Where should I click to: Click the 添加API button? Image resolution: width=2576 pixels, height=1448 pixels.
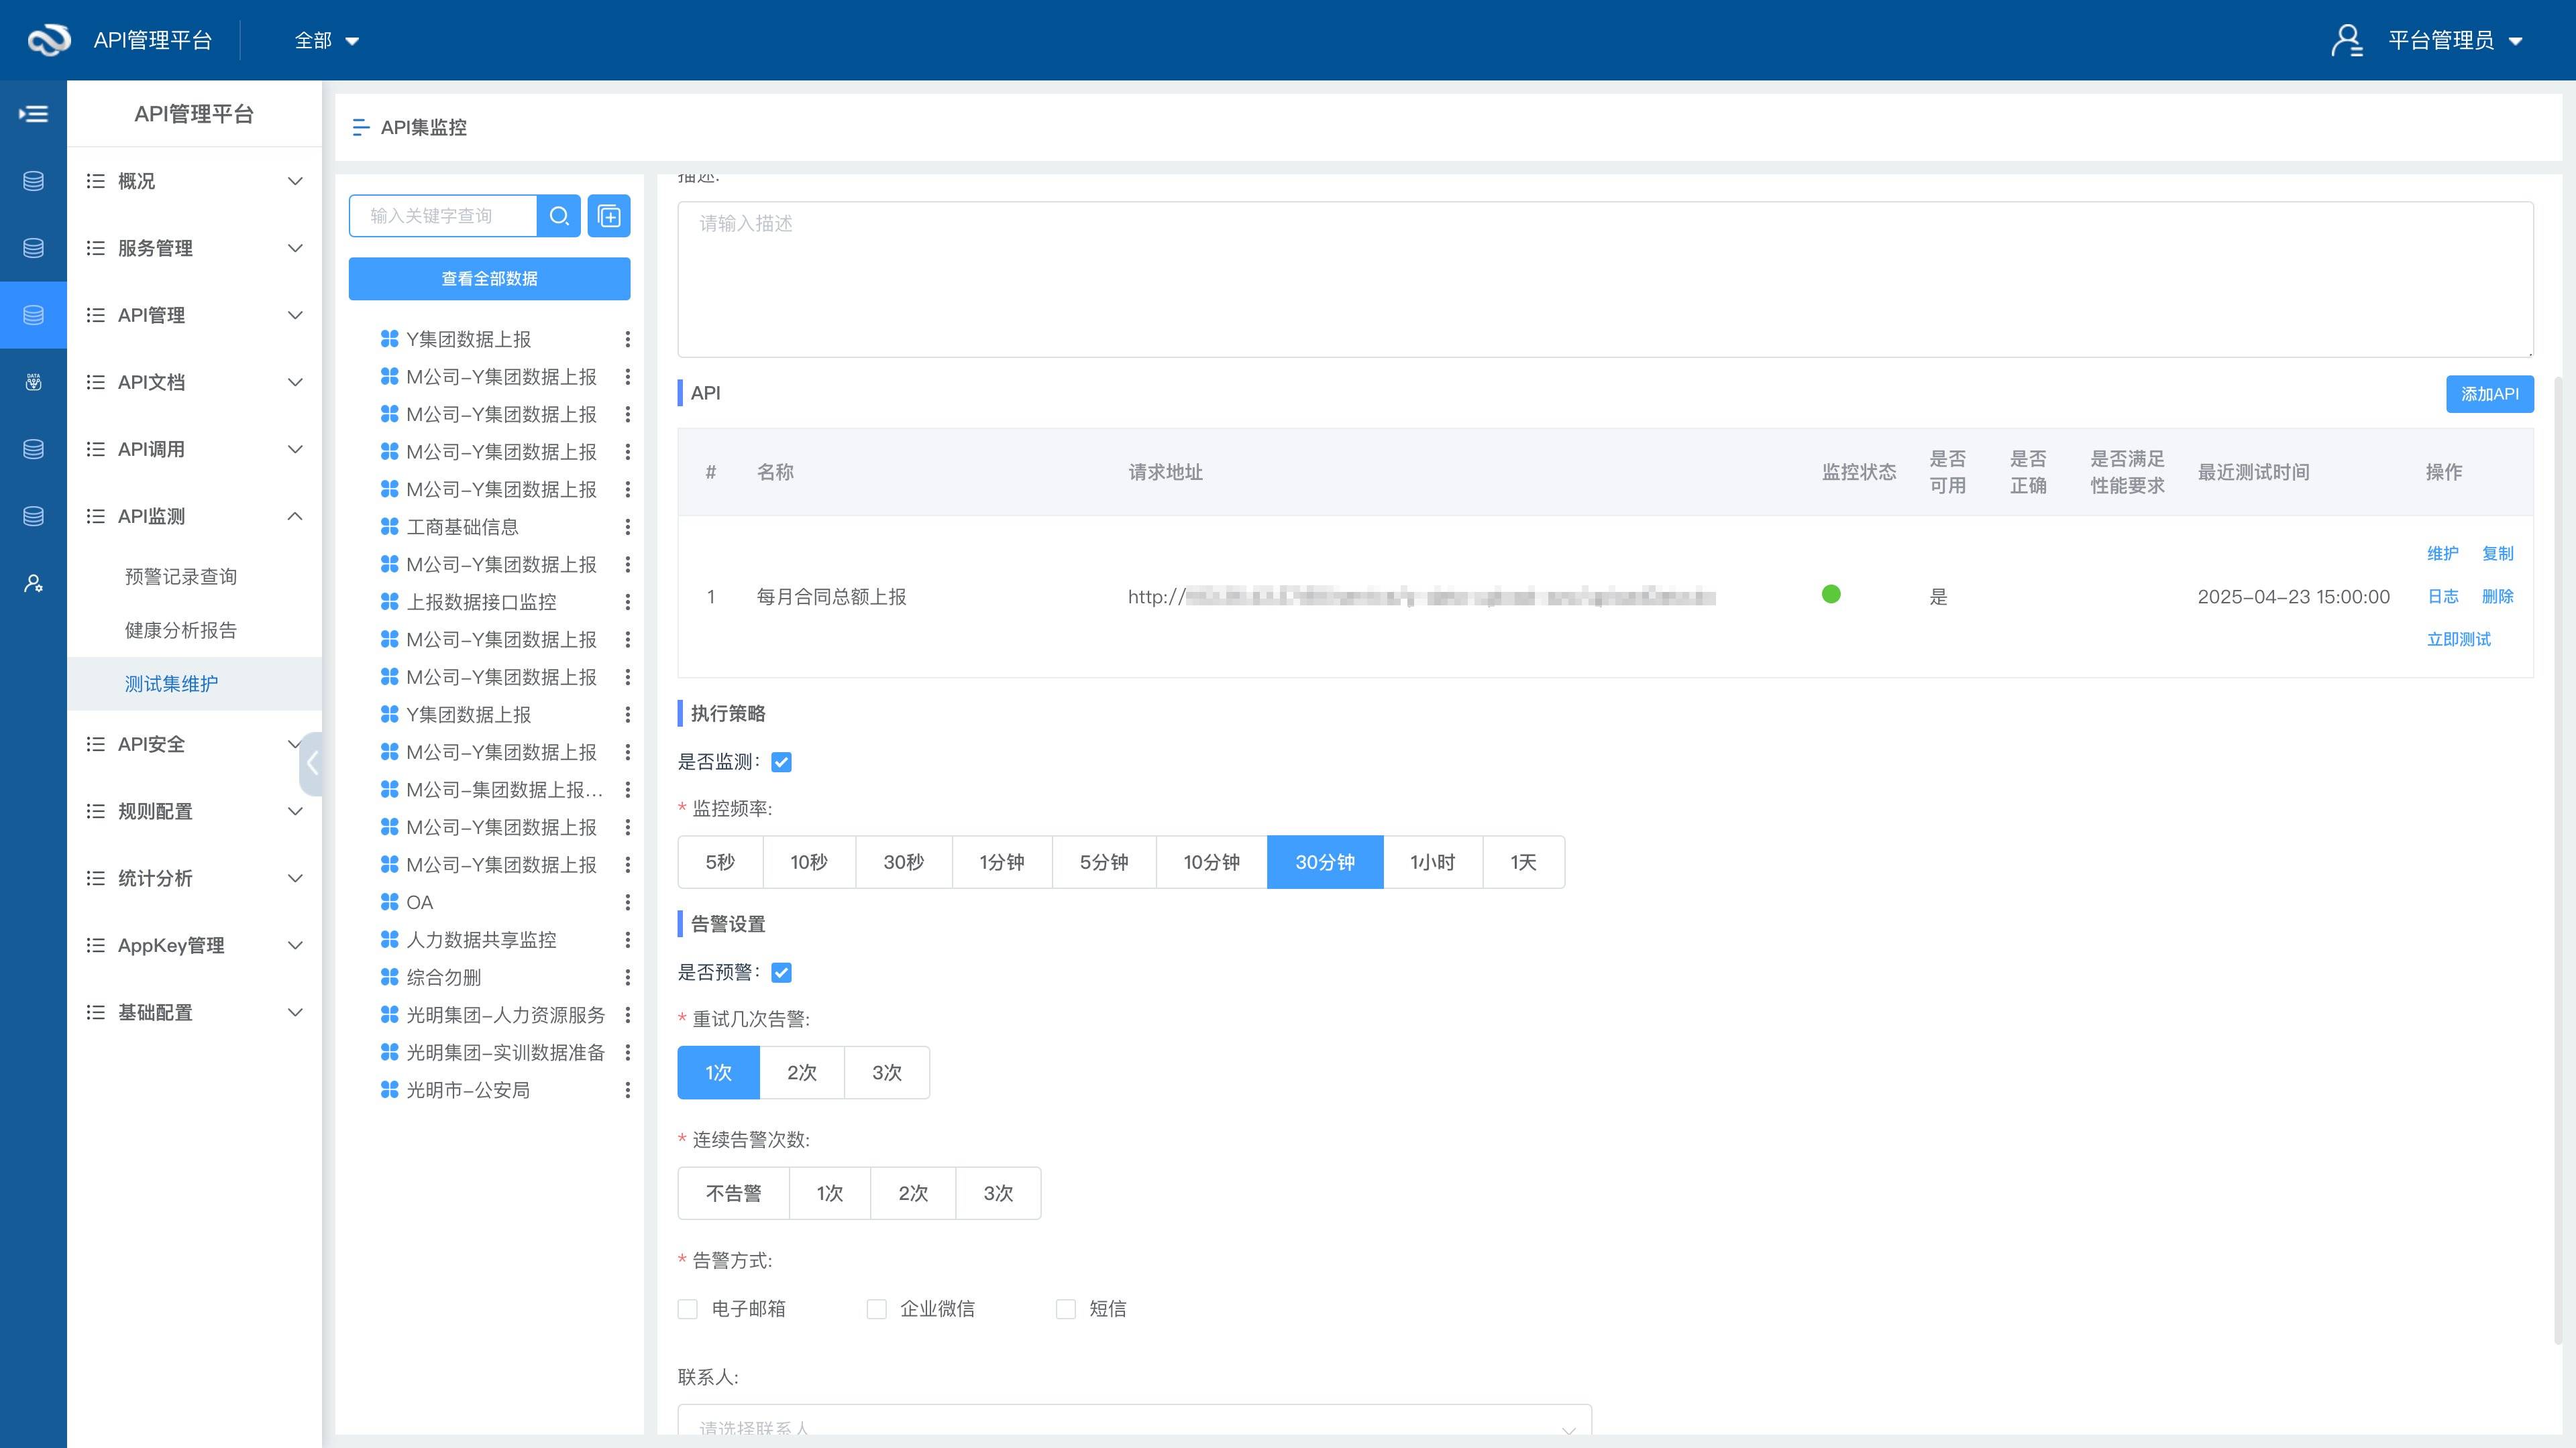coord(2489,394)
